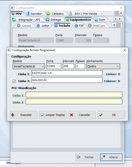Click the green plus Cadastro icon

(x=48, y=14)
